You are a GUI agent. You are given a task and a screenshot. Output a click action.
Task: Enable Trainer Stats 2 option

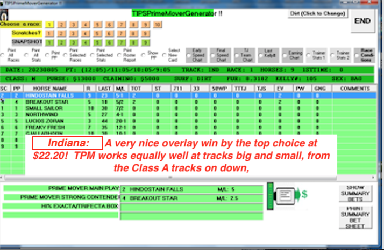(340, 55)
